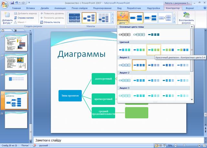Select first Акцент 1 color scheme
The height and width of the screenshot is (148, 207).
(125, 65)
